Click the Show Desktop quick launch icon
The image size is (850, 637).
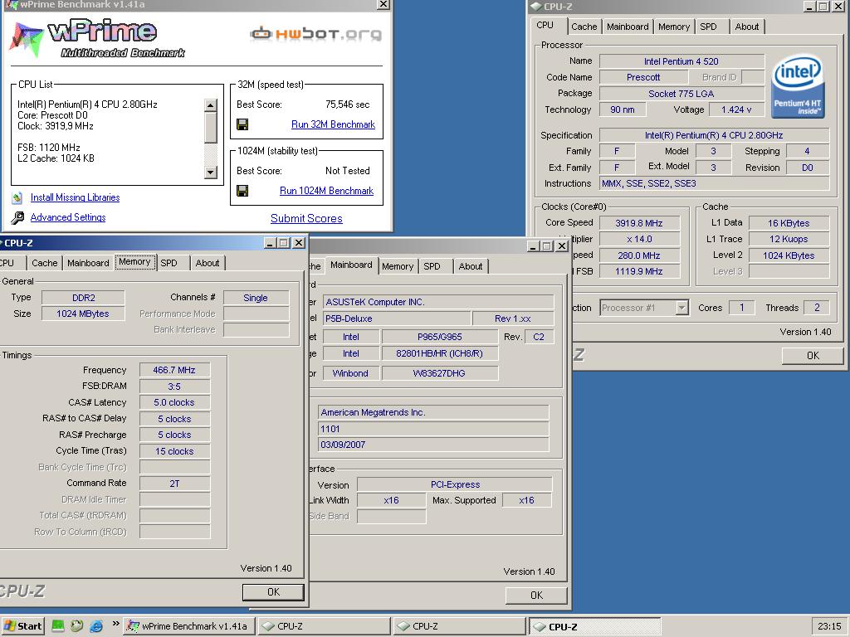click(x=58, y=626)
